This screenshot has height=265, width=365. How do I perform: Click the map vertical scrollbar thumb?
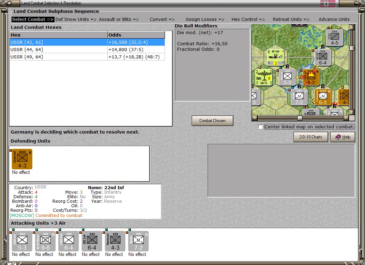click(x=351, y=48)
